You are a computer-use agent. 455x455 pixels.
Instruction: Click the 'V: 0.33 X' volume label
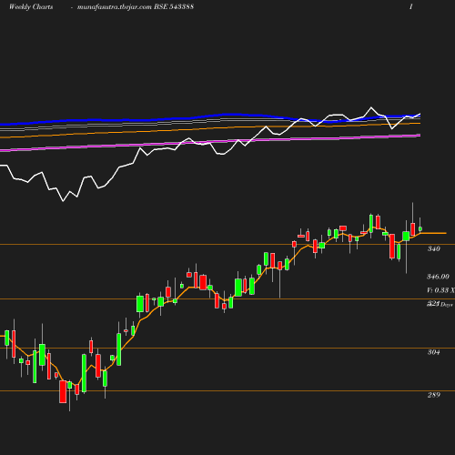pos(440,290)
